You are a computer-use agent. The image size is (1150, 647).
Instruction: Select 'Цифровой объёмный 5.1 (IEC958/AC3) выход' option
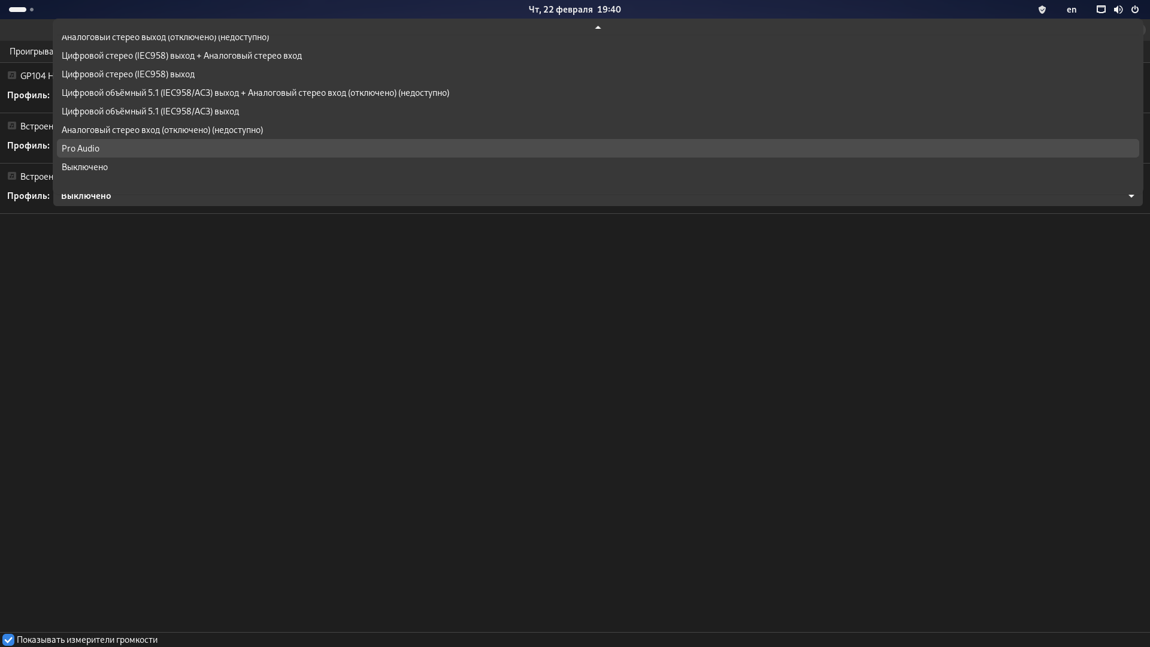point(598,111)
